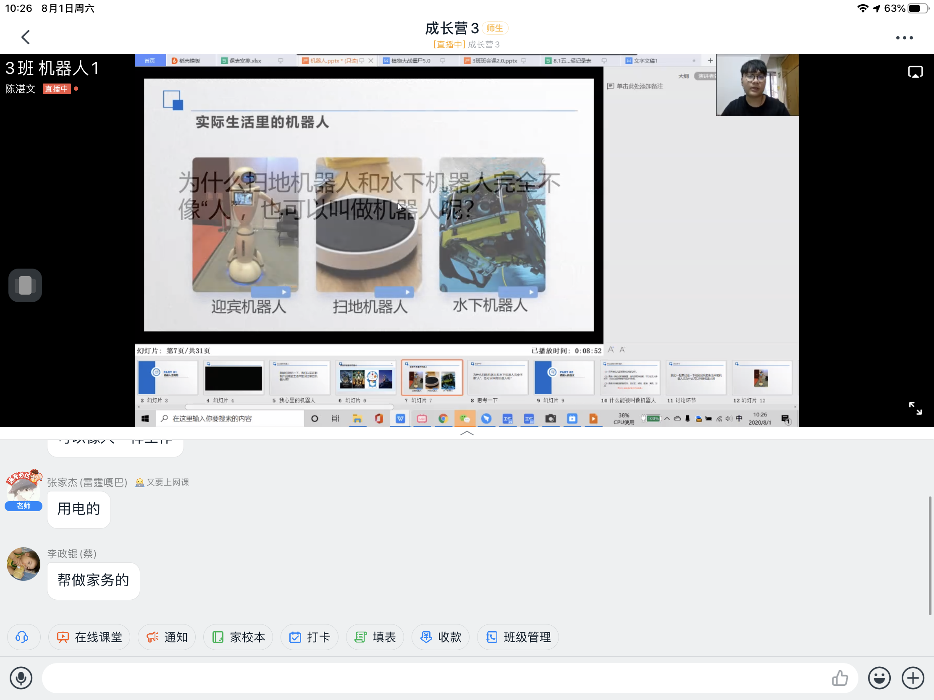934x700 pixels.
Task: Click the Camera icon in the taskbar
Action: [x=551, y=418]
